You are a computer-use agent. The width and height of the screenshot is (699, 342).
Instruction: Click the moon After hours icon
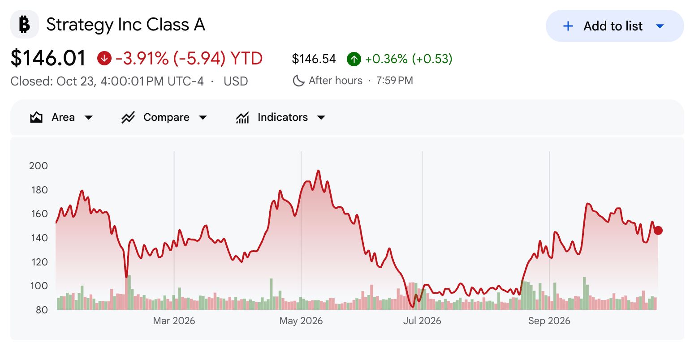(x=298, y=81)
